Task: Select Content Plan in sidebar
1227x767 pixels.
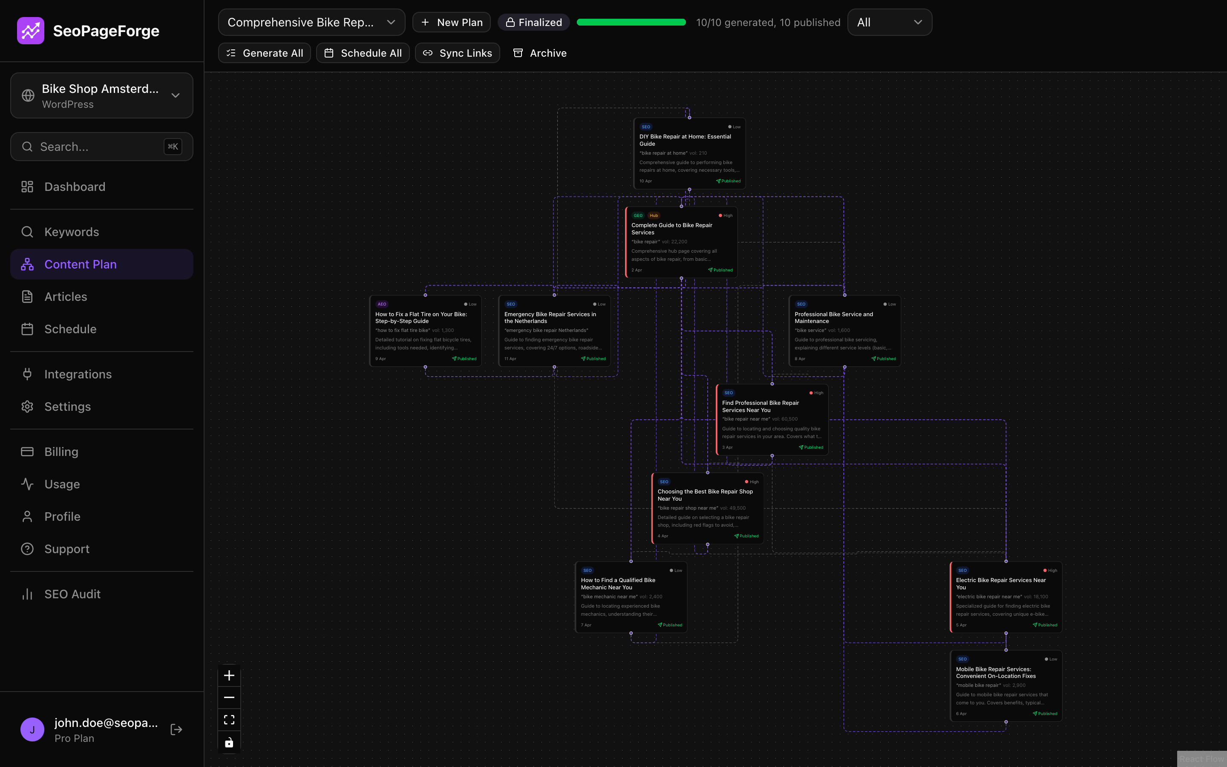Action: tap(101, 264)
